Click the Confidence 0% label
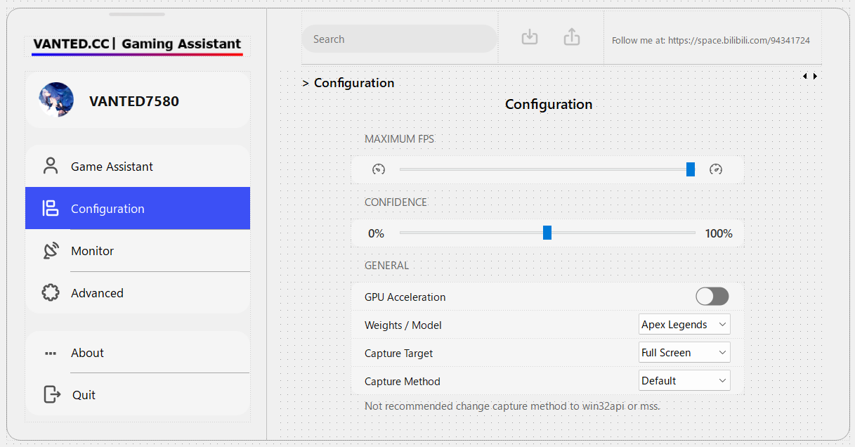The height and width of the screenshot is (447, 855). coord(376,233)
